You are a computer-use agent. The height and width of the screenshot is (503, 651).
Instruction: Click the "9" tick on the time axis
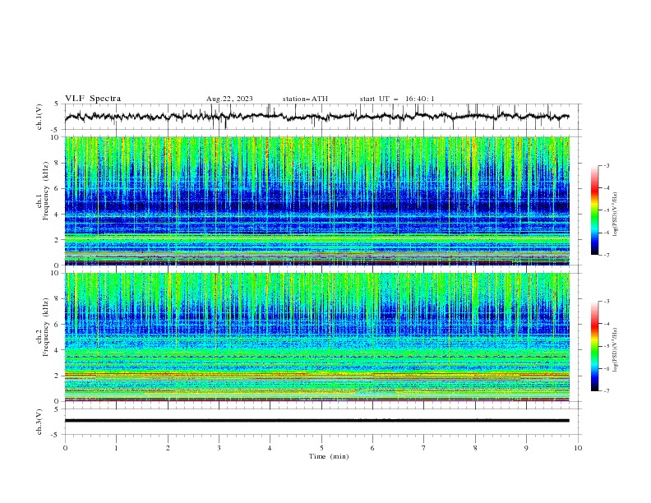tap(526, 448)
